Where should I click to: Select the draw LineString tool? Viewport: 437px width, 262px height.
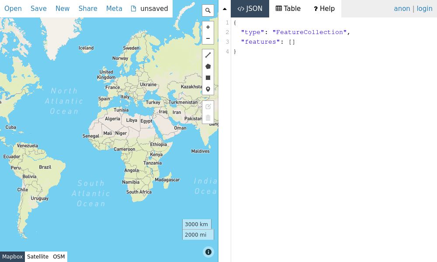tap(208, 55)
